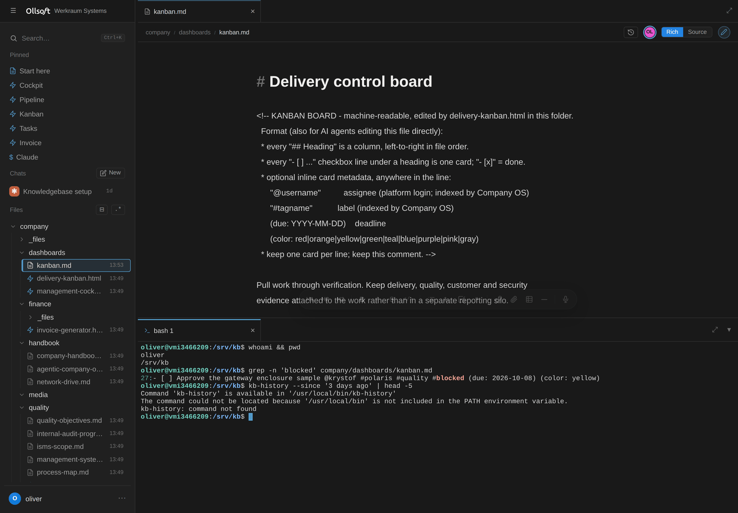Go to dashboards in breadcrumb
Image resolution: width=738 pixels, height=513 pixels.
195,32
